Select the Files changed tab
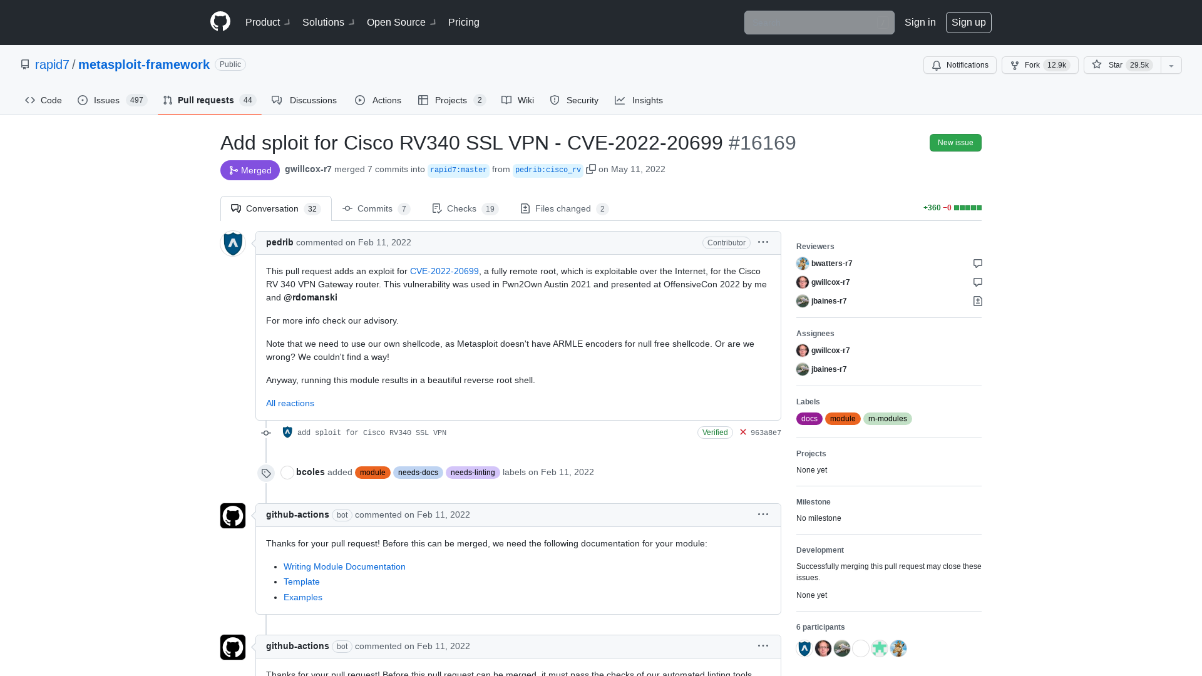1202x676 pixels. pyautogui.click(x=565, y=208)
